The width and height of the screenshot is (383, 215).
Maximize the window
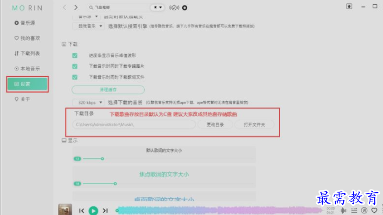375,6
